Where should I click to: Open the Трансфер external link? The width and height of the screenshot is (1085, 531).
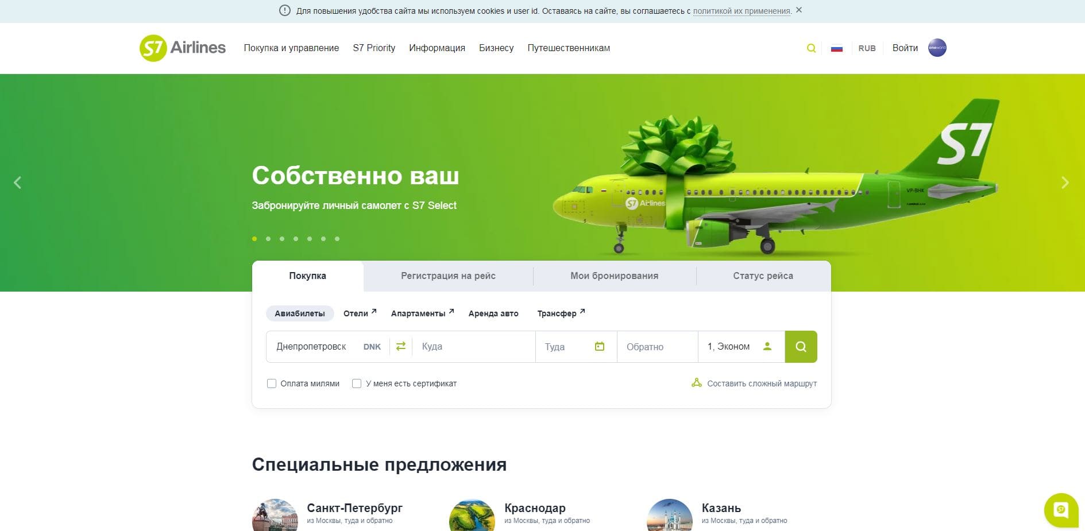pyautogui.click(x=561, y=313)
